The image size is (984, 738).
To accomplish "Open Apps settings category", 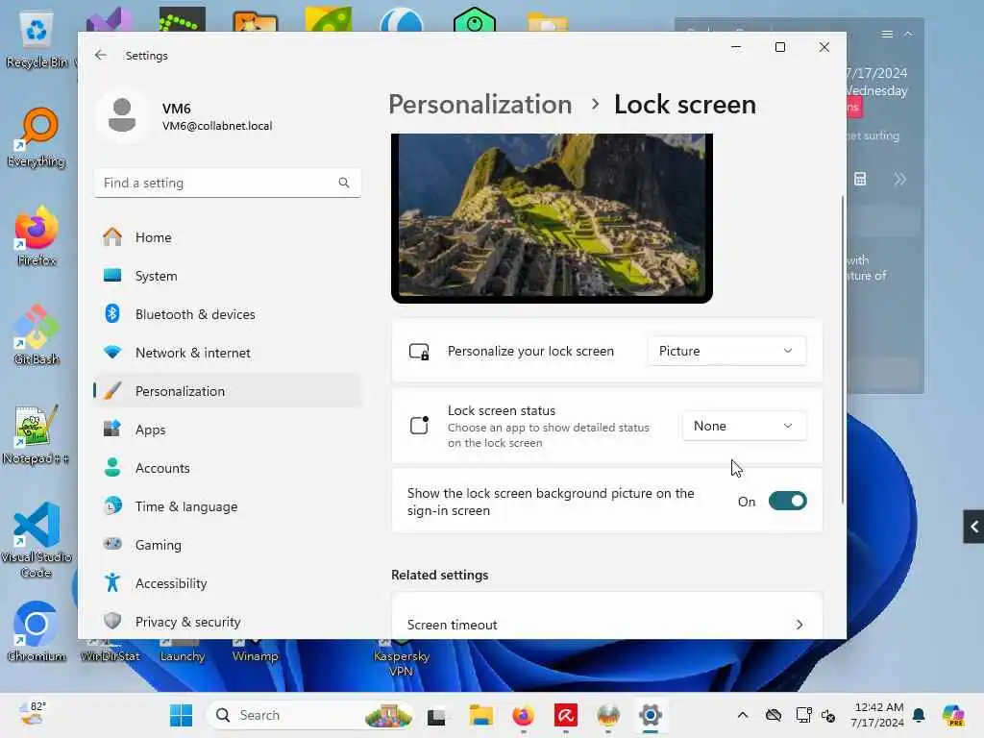I will click(227, 430).
